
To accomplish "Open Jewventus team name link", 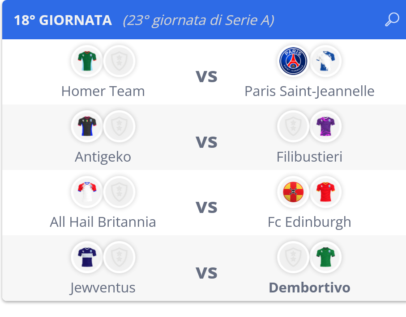I will tap(103, 288).
